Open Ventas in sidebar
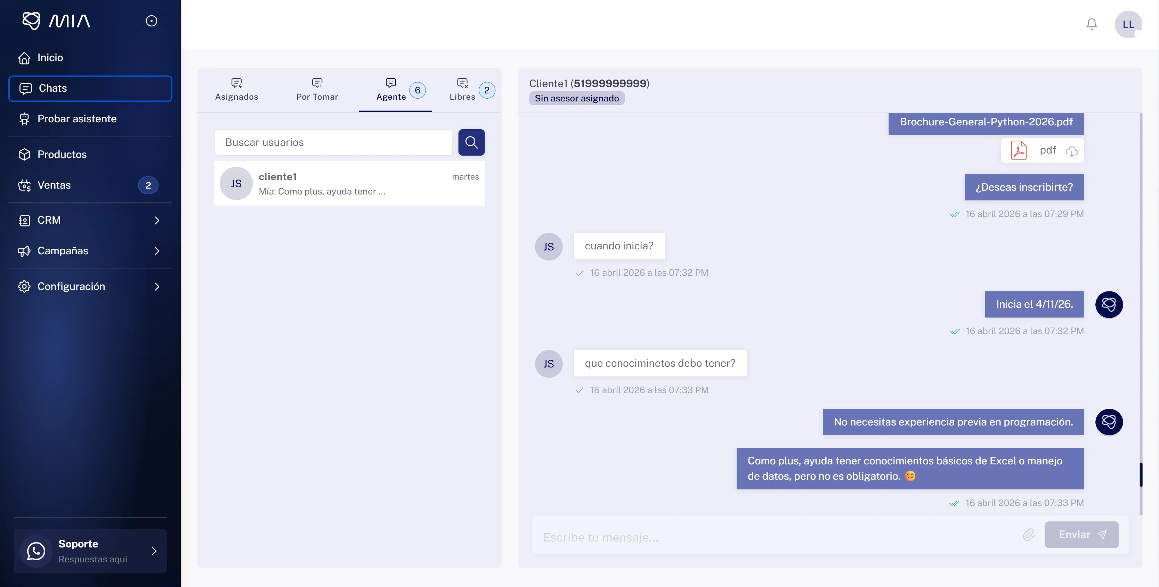This screenshot has height=587, width=1159. (90, 185)
